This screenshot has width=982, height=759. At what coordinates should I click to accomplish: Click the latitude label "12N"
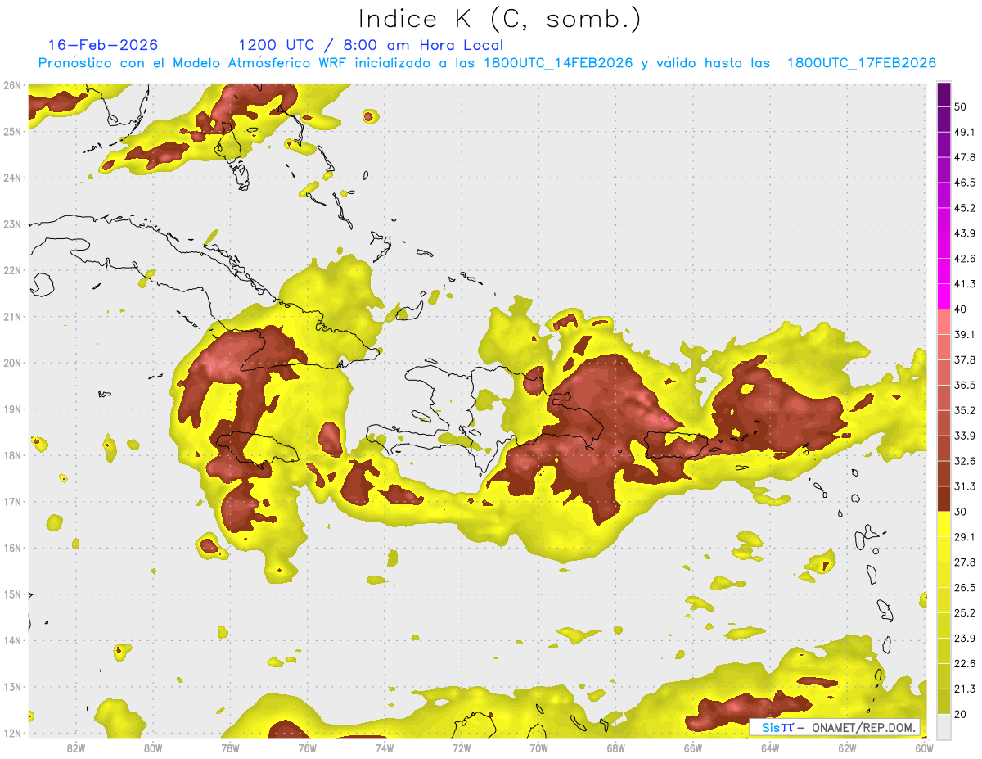point(12,733)
